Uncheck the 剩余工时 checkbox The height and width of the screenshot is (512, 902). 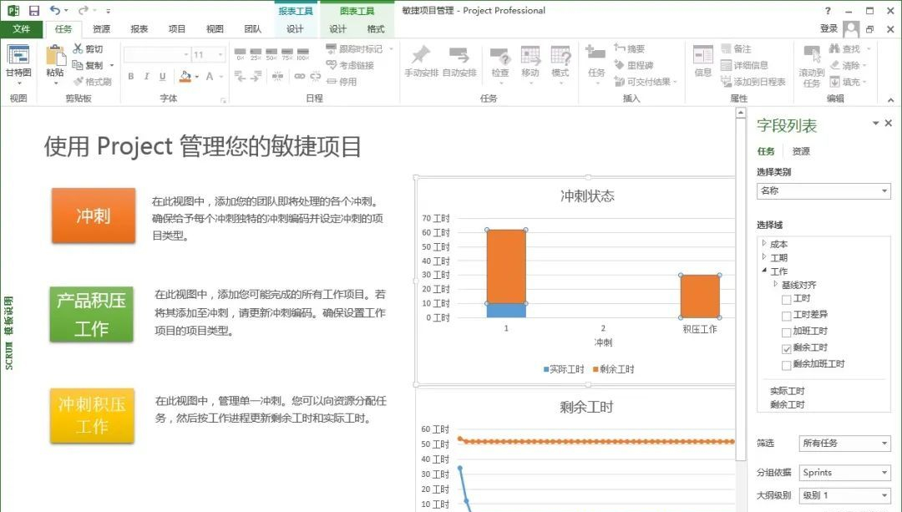tap(787, 348)
